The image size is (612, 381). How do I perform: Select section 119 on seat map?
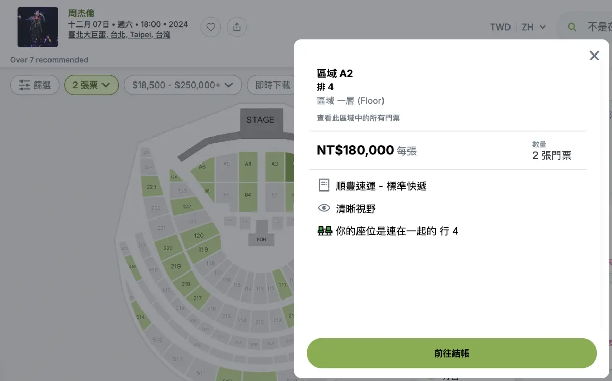(x=203, y=250)
